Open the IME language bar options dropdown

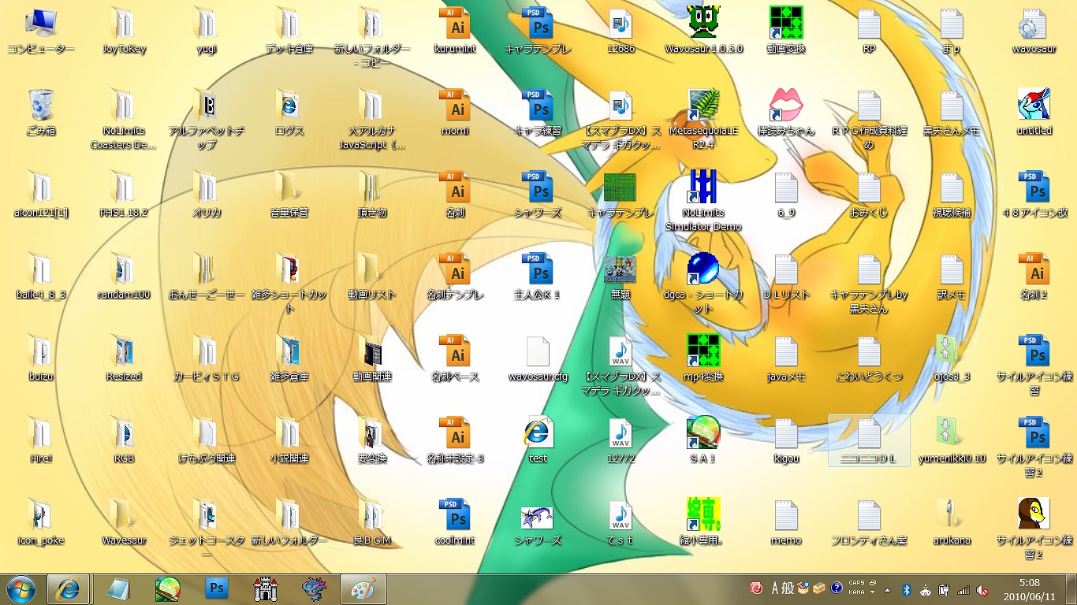pyautogui.click(x=874, y=593)
